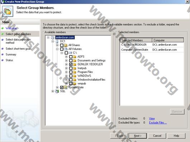Click the All Shares folder icon

pos(66,45)
